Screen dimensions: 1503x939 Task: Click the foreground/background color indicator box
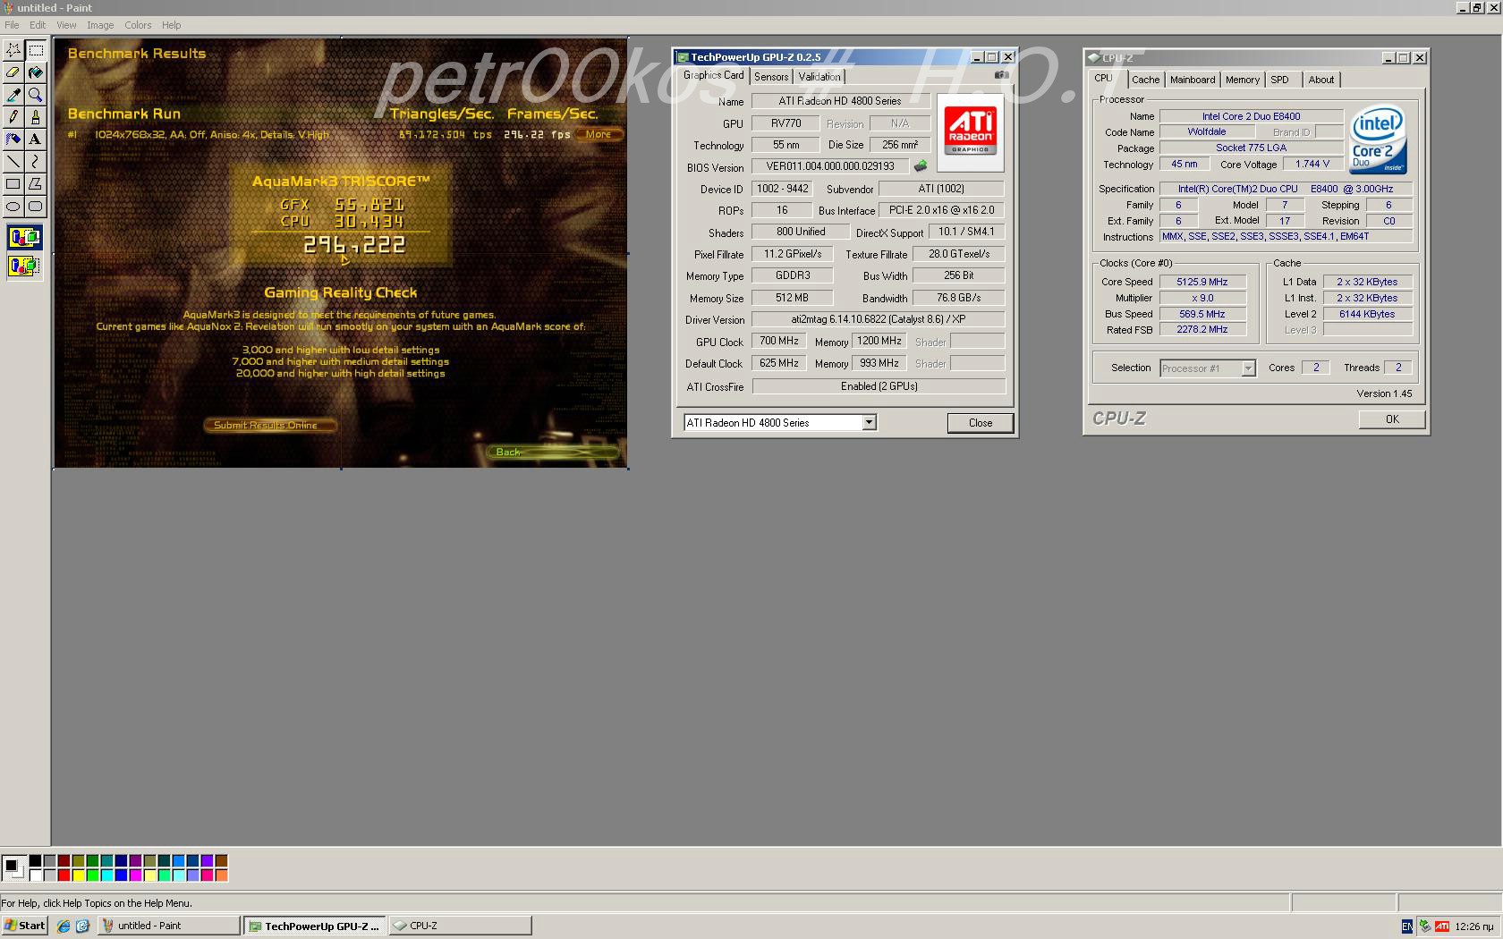tap(13, 867)
